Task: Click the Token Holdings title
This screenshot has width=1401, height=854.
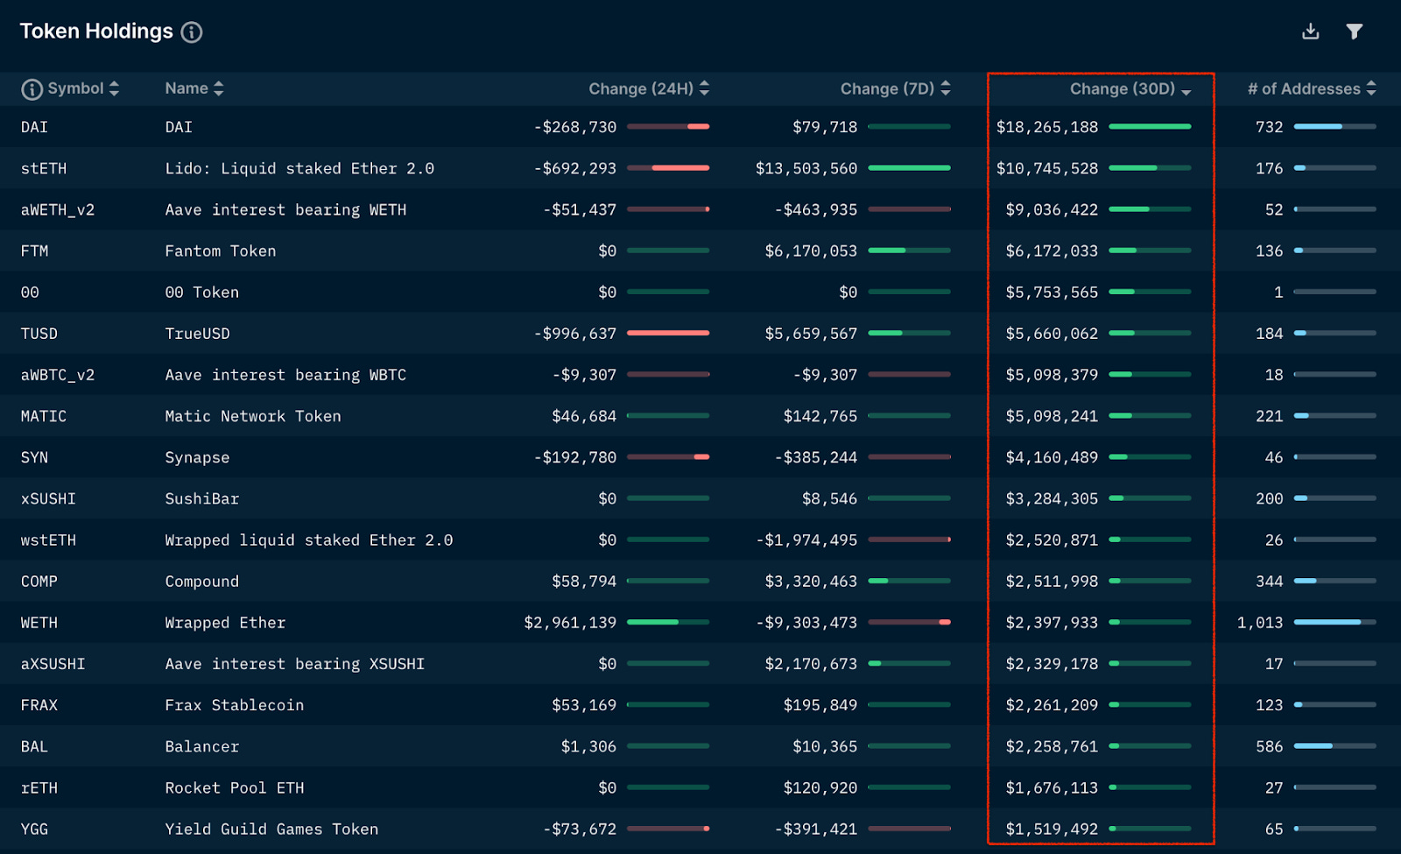Action: point(96,32)
